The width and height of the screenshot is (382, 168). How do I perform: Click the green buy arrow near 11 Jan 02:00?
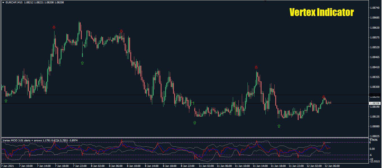click(x=195, y=123)
